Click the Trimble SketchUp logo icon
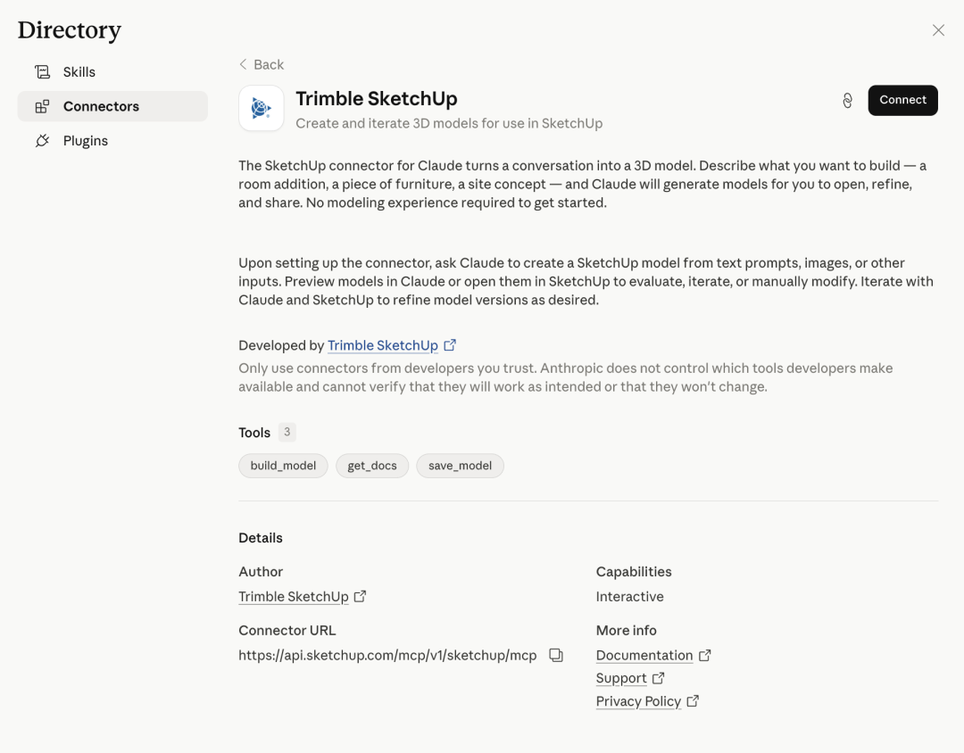964x753 pixels. pos(261,108)
